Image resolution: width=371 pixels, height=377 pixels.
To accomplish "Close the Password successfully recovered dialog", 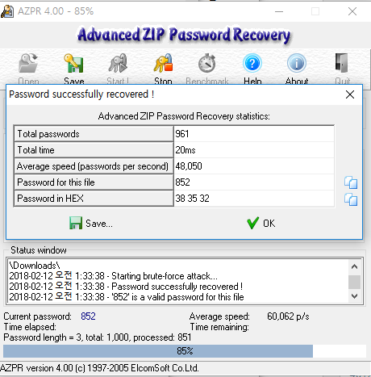I will [350, 94].
